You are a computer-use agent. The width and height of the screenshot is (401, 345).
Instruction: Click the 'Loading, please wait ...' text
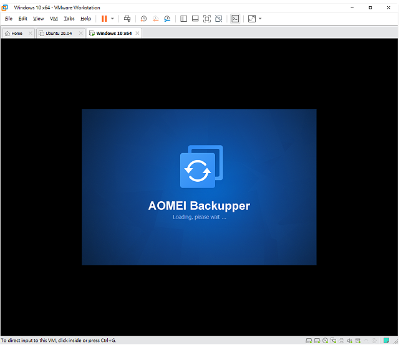[200, 217]
